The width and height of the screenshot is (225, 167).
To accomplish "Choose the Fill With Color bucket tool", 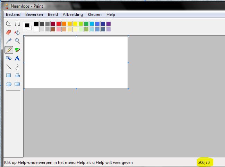I will pyautogui.click(x=17, y=32).
